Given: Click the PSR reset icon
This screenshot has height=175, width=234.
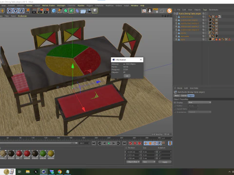Looking at the screenshot, I should pos(156,11).
